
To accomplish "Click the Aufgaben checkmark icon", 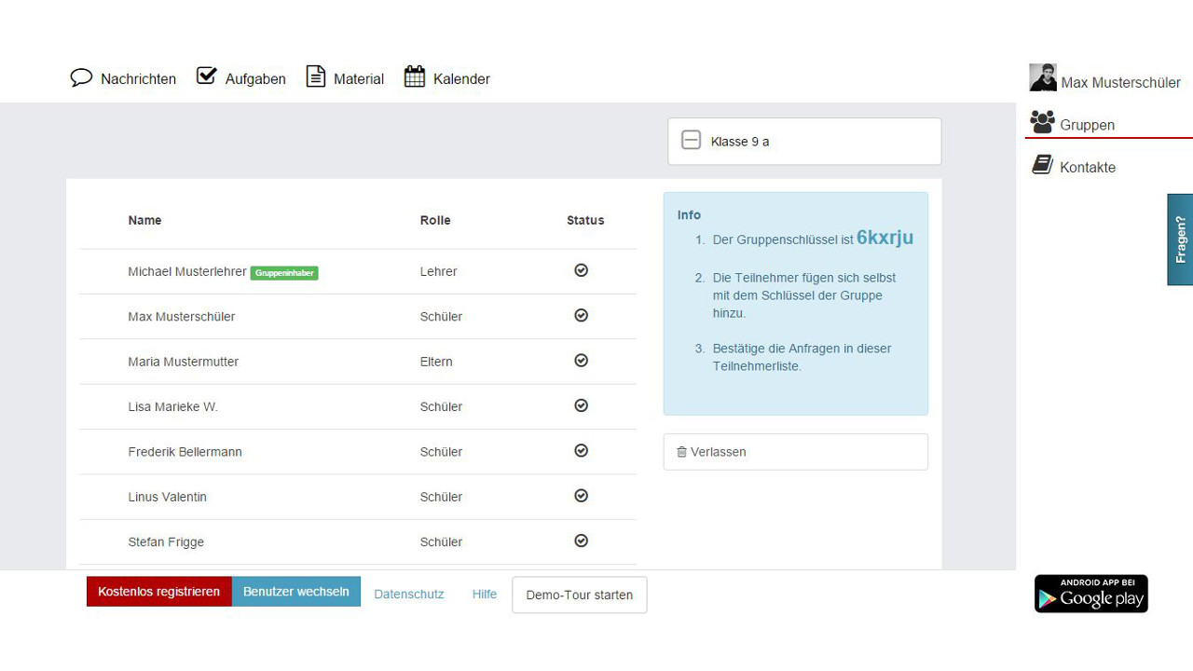I will 207,76.
